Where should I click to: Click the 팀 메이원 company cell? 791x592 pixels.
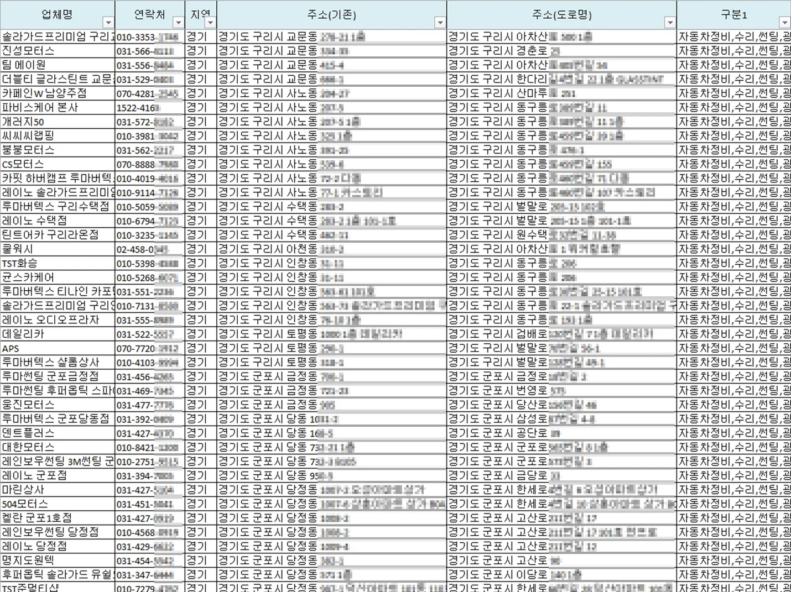tap(58, 65)
